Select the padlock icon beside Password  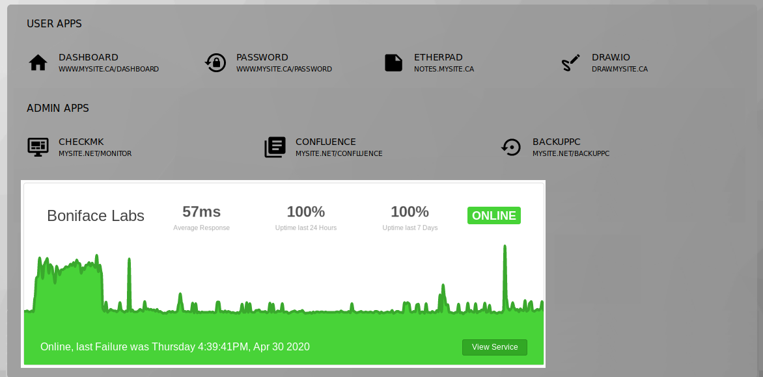point(215,62)
